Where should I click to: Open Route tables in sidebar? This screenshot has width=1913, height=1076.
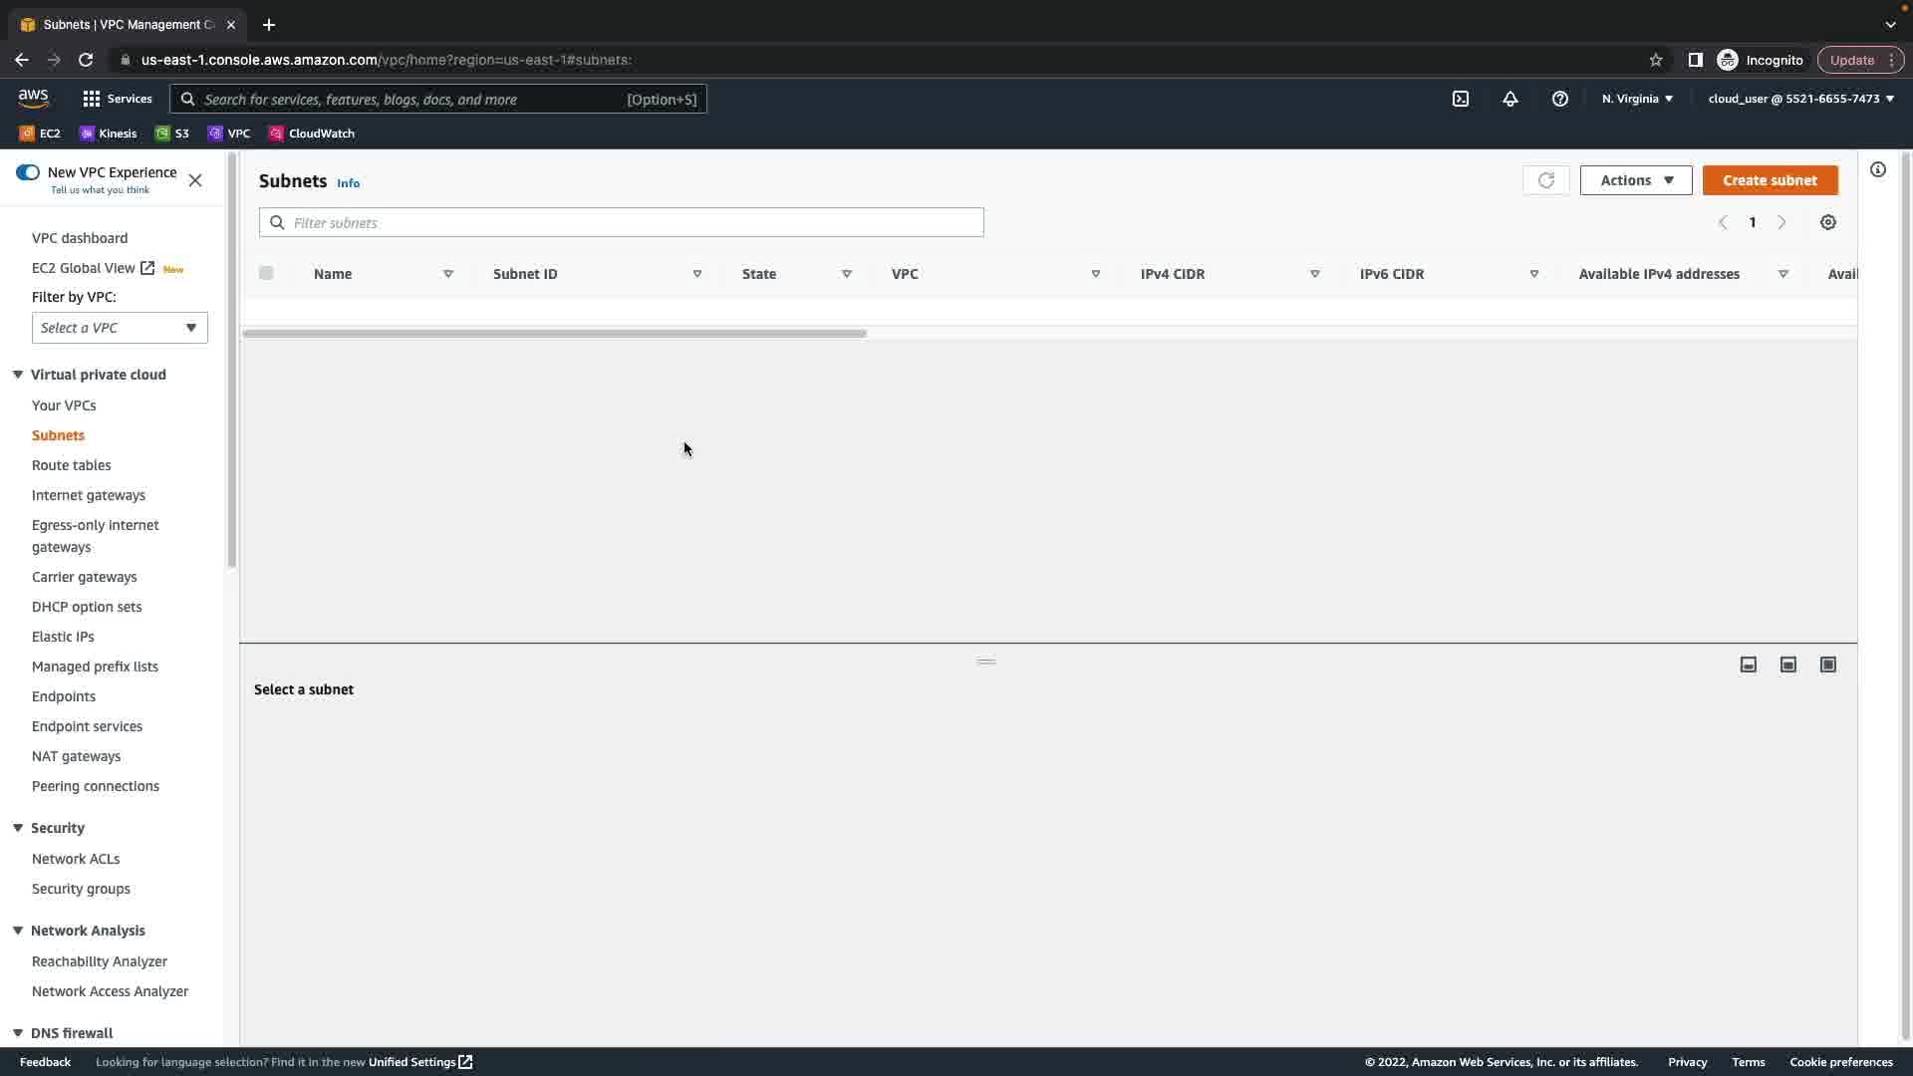72,465
